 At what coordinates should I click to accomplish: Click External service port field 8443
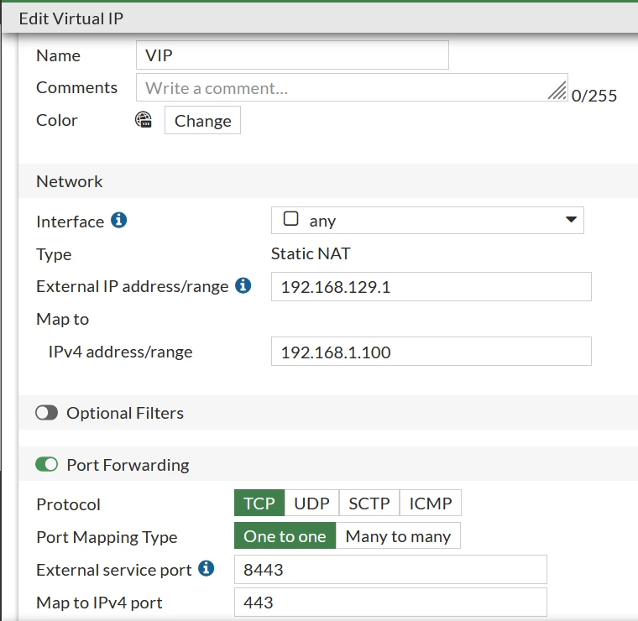point(390,569)
